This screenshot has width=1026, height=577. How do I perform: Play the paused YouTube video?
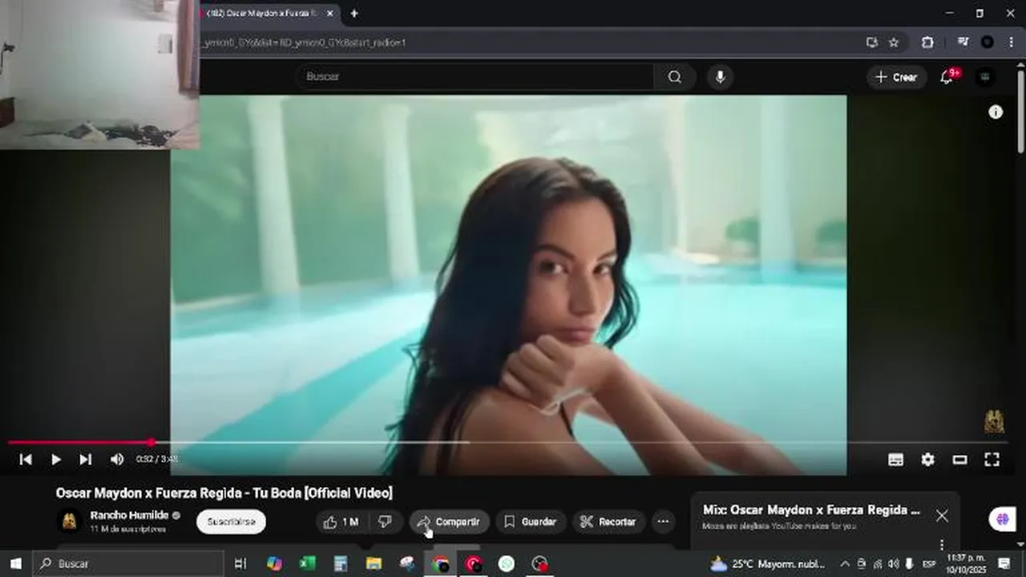[x=56, y=459]
